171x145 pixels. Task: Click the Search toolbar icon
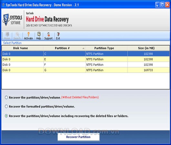(x=17, y=36)
